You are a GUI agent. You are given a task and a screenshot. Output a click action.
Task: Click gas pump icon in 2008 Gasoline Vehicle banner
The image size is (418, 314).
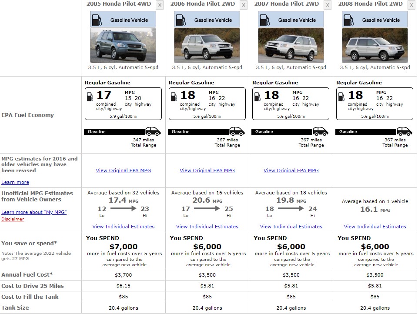point(348,20)
